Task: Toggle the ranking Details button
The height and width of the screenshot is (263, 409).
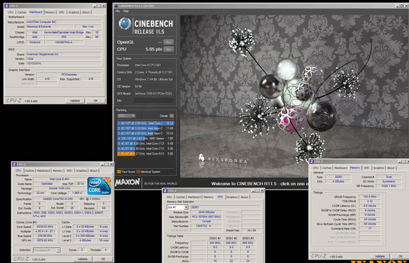Action: (x=172, y=116)
